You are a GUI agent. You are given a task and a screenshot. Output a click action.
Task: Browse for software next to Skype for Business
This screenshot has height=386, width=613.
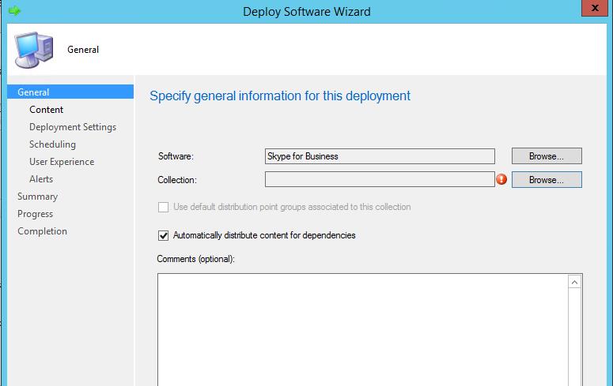point(546,156)
